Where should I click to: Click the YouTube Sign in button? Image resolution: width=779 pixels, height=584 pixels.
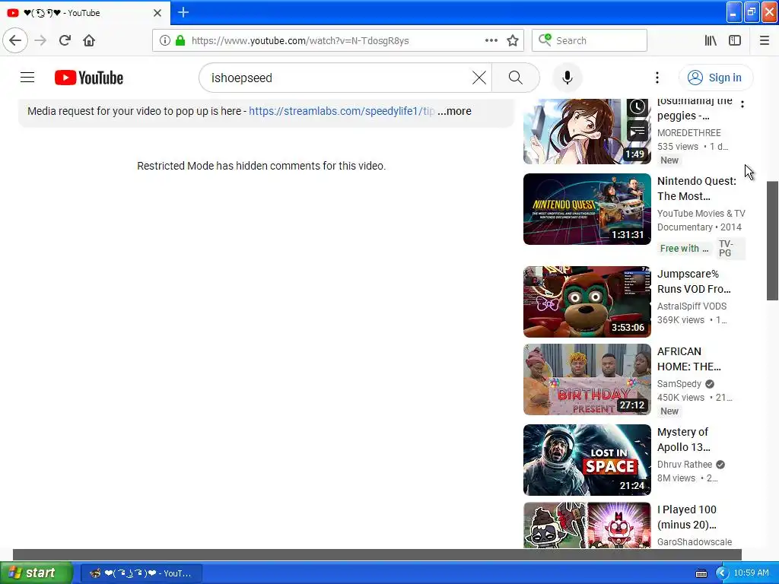coord(715,78)
